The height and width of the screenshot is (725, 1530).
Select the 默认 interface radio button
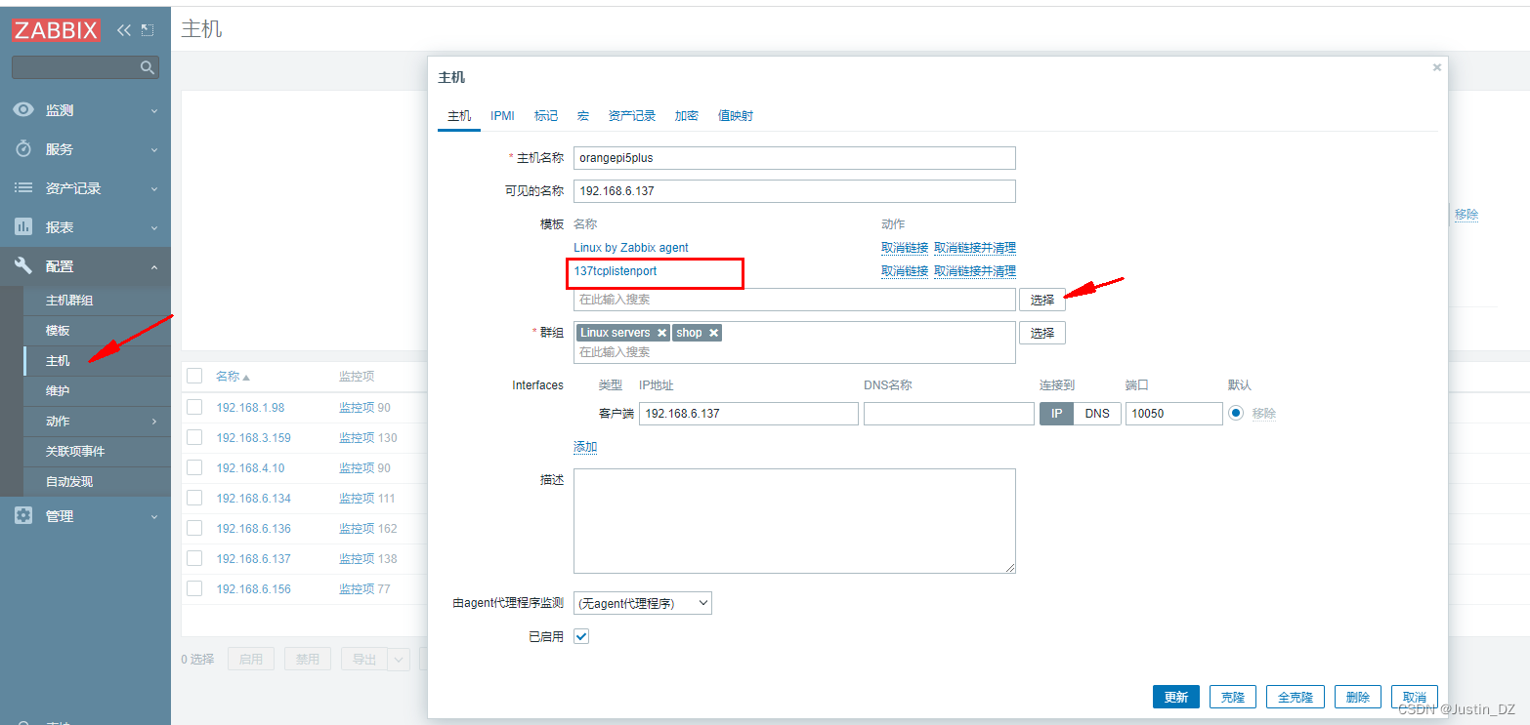point(1236,413)
